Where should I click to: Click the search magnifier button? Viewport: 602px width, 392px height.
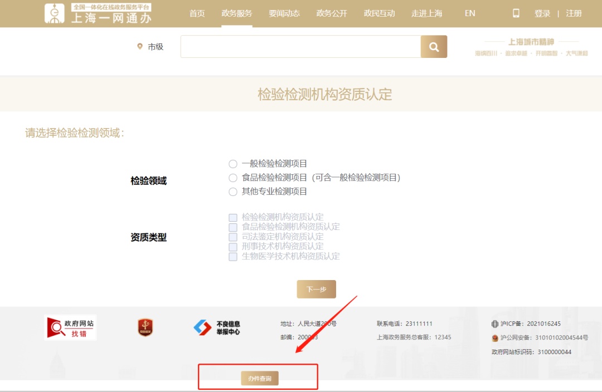pyautogui.click(x=434, y=47)
